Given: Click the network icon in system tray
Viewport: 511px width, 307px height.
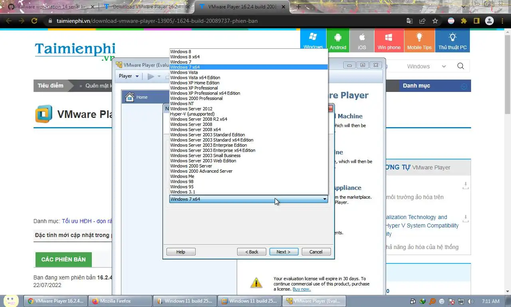Looking at the screenshot, I should [x=461, y=301].
